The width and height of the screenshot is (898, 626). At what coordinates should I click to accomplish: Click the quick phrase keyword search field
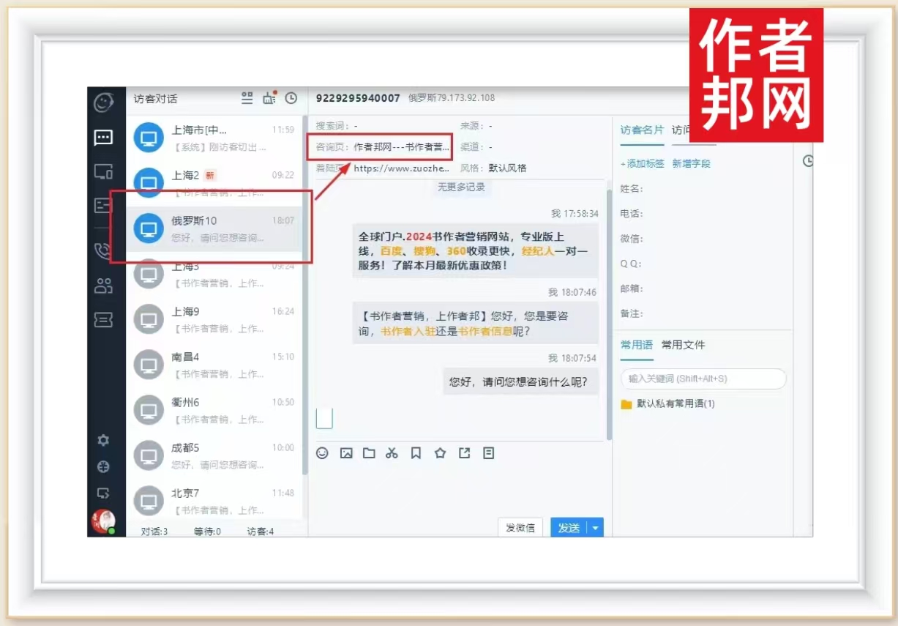[x=703, y=379]
